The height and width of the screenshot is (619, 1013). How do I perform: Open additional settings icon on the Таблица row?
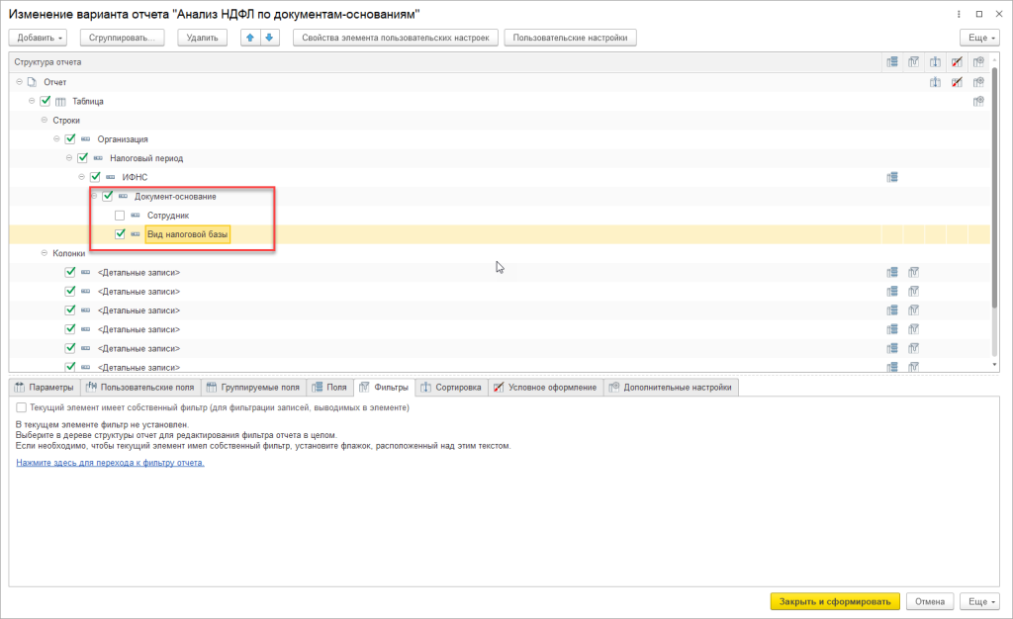pyautogui.click(x=978, y=101)
